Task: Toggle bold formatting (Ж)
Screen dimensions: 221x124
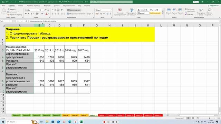Action: point(26,14)
